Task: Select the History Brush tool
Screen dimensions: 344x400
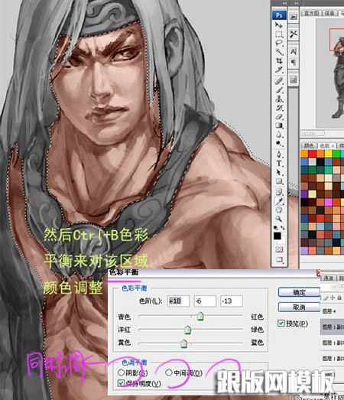Action: tap(279, 108)
